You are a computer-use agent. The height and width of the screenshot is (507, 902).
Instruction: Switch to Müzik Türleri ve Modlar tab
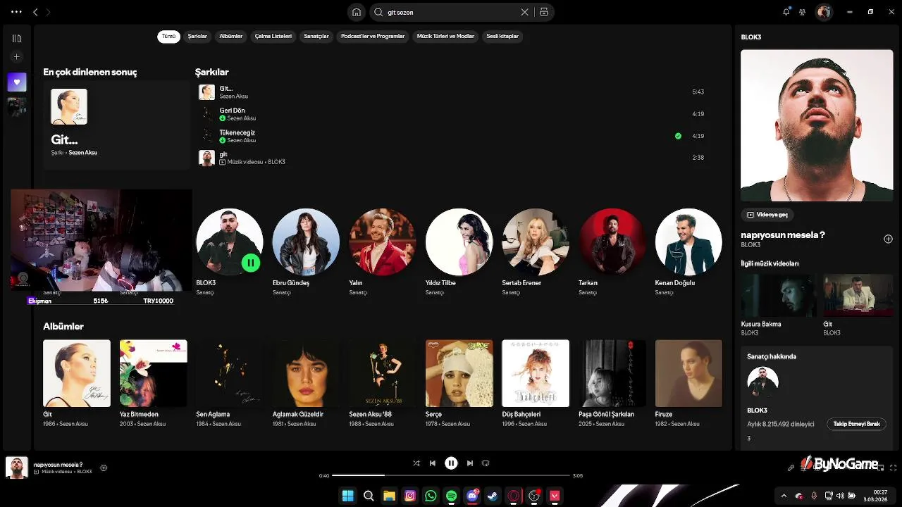pyautogui.click(x=445, y=37)
